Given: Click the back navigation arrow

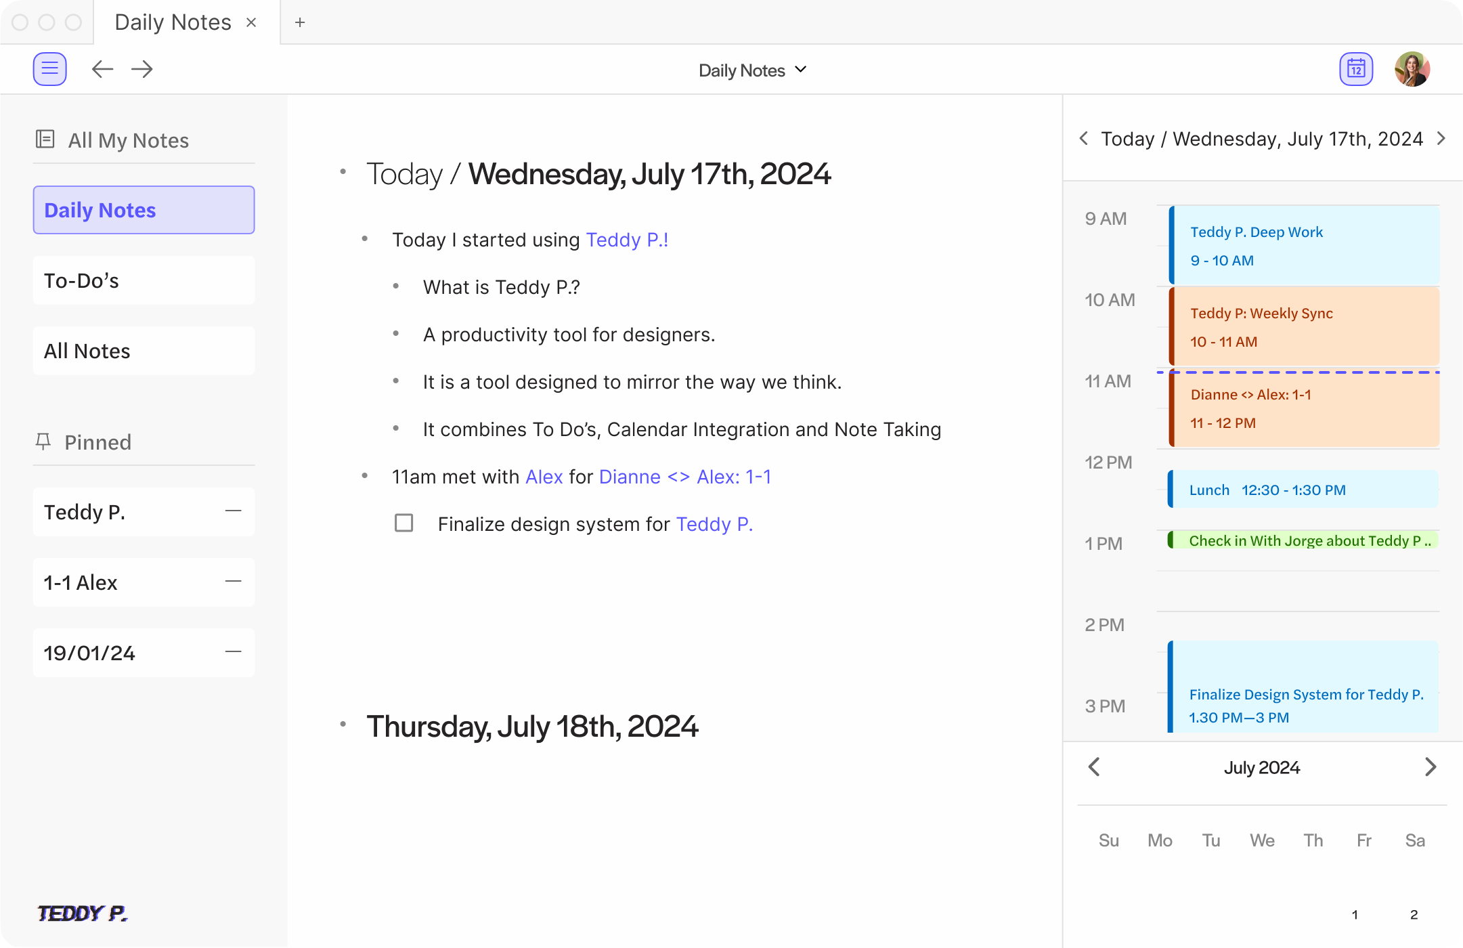Looking at the screenshot, I should point(102,69).
